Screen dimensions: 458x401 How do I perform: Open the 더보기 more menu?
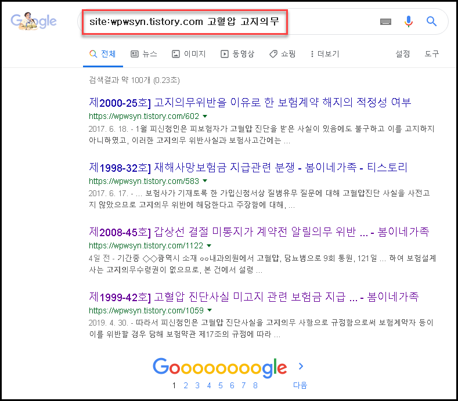point(325,54)
